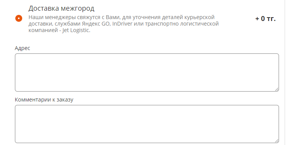Click the Комментарии к заказу label
The width and height of the screenshot is (292, 145).
tap(44, 100)
